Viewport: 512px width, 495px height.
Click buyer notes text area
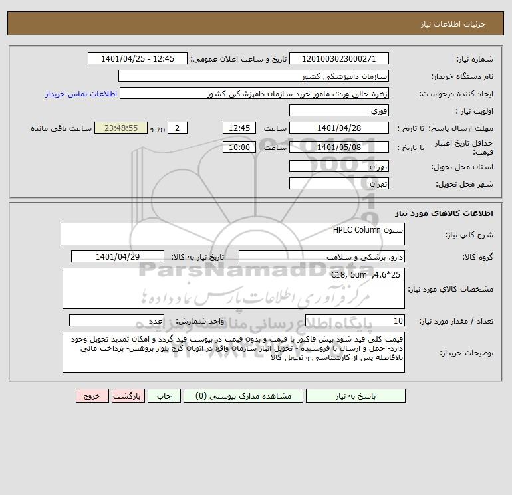tap(233, 352)
